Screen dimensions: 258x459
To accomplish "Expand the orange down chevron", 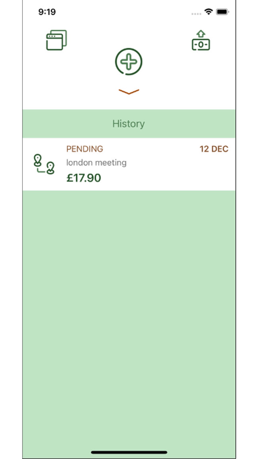I will click(x=129, y=92).
